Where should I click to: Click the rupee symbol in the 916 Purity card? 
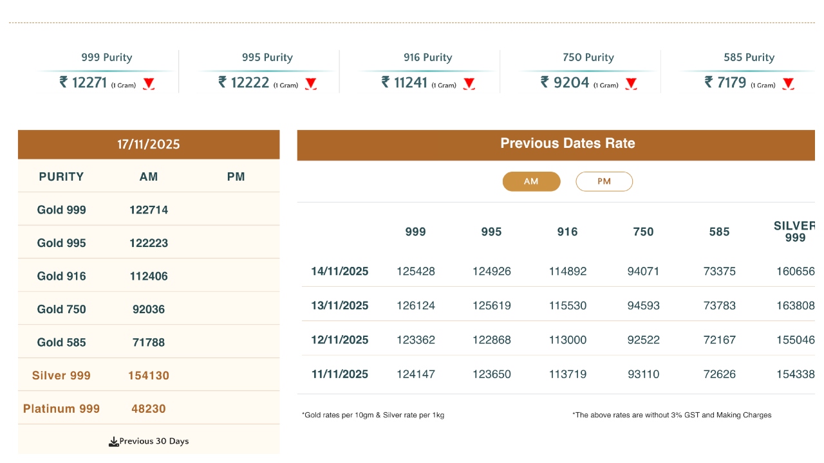[x=386, y=82]
